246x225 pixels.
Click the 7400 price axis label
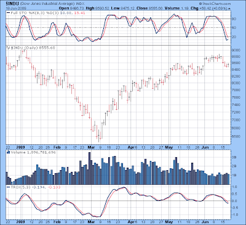(236, 105)
